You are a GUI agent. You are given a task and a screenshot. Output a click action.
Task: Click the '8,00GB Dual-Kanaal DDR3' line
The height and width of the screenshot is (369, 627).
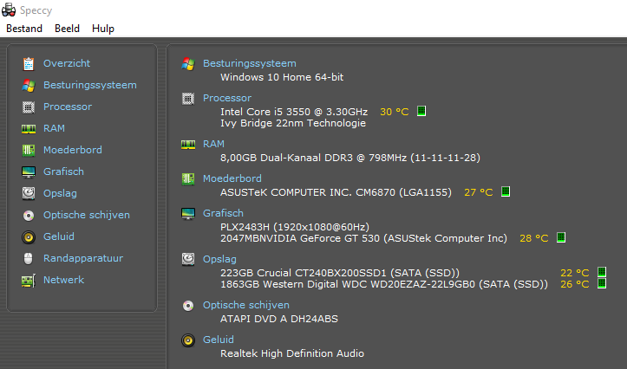350,158
